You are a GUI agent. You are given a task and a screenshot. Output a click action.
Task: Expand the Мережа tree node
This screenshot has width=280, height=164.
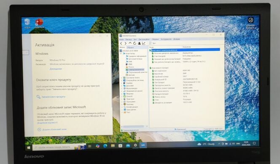[x=122, y=94]
